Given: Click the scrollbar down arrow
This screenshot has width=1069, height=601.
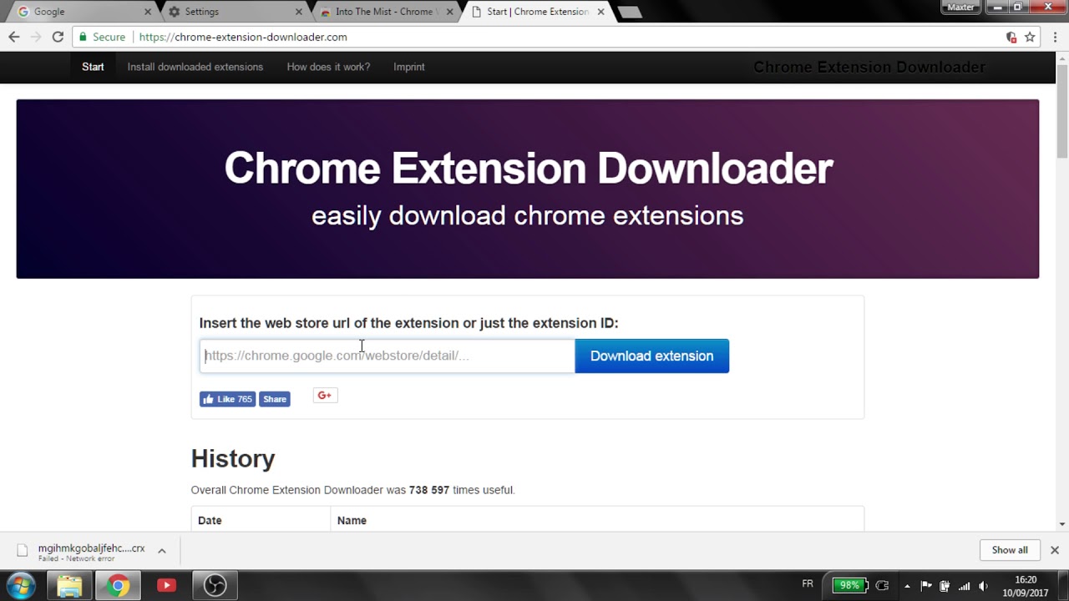Looking at the screenshot, I should 1062,524.
